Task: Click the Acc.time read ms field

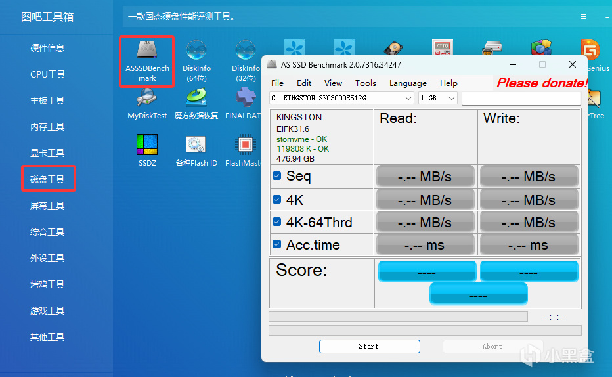Action: (x=425, y=245)
